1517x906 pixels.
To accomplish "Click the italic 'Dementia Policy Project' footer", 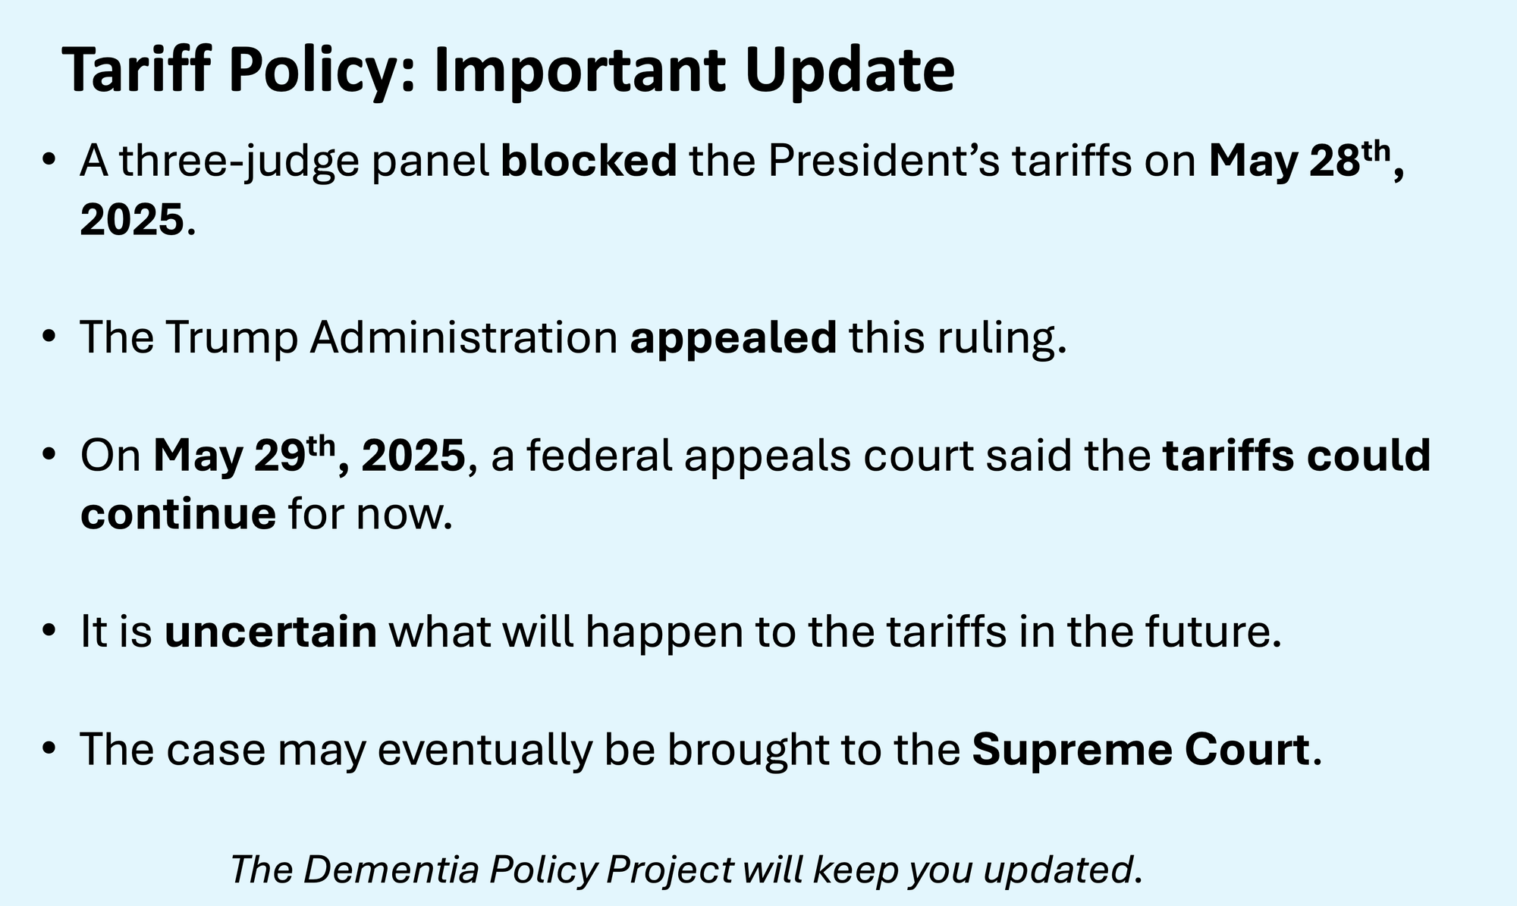I will (519, 870).
